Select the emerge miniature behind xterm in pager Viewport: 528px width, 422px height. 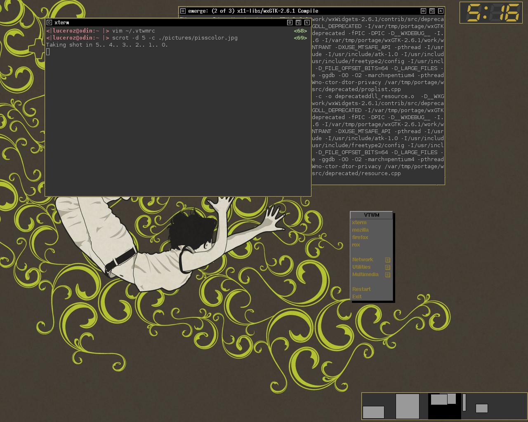[x=452, y=398]
